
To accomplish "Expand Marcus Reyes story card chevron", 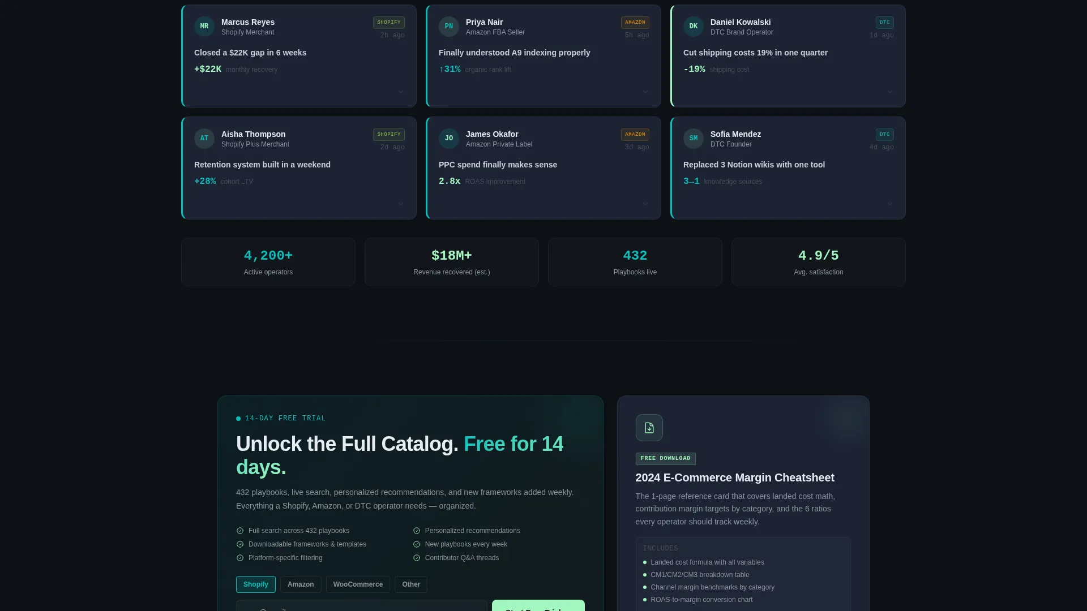I will click(401, 92).
